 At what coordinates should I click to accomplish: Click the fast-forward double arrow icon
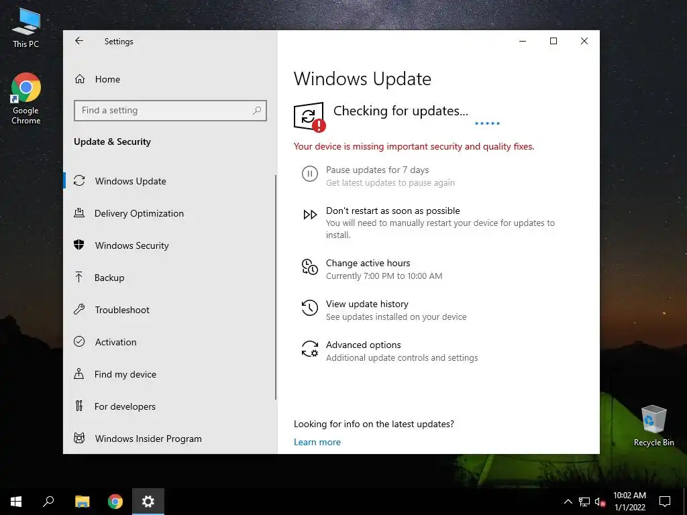pyautogui.click(x=310, y=215)
